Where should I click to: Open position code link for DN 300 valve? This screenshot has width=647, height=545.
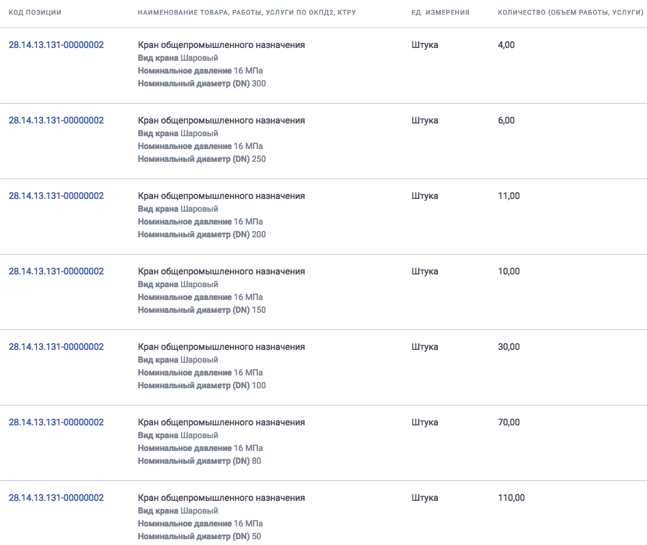click(56, 45)
